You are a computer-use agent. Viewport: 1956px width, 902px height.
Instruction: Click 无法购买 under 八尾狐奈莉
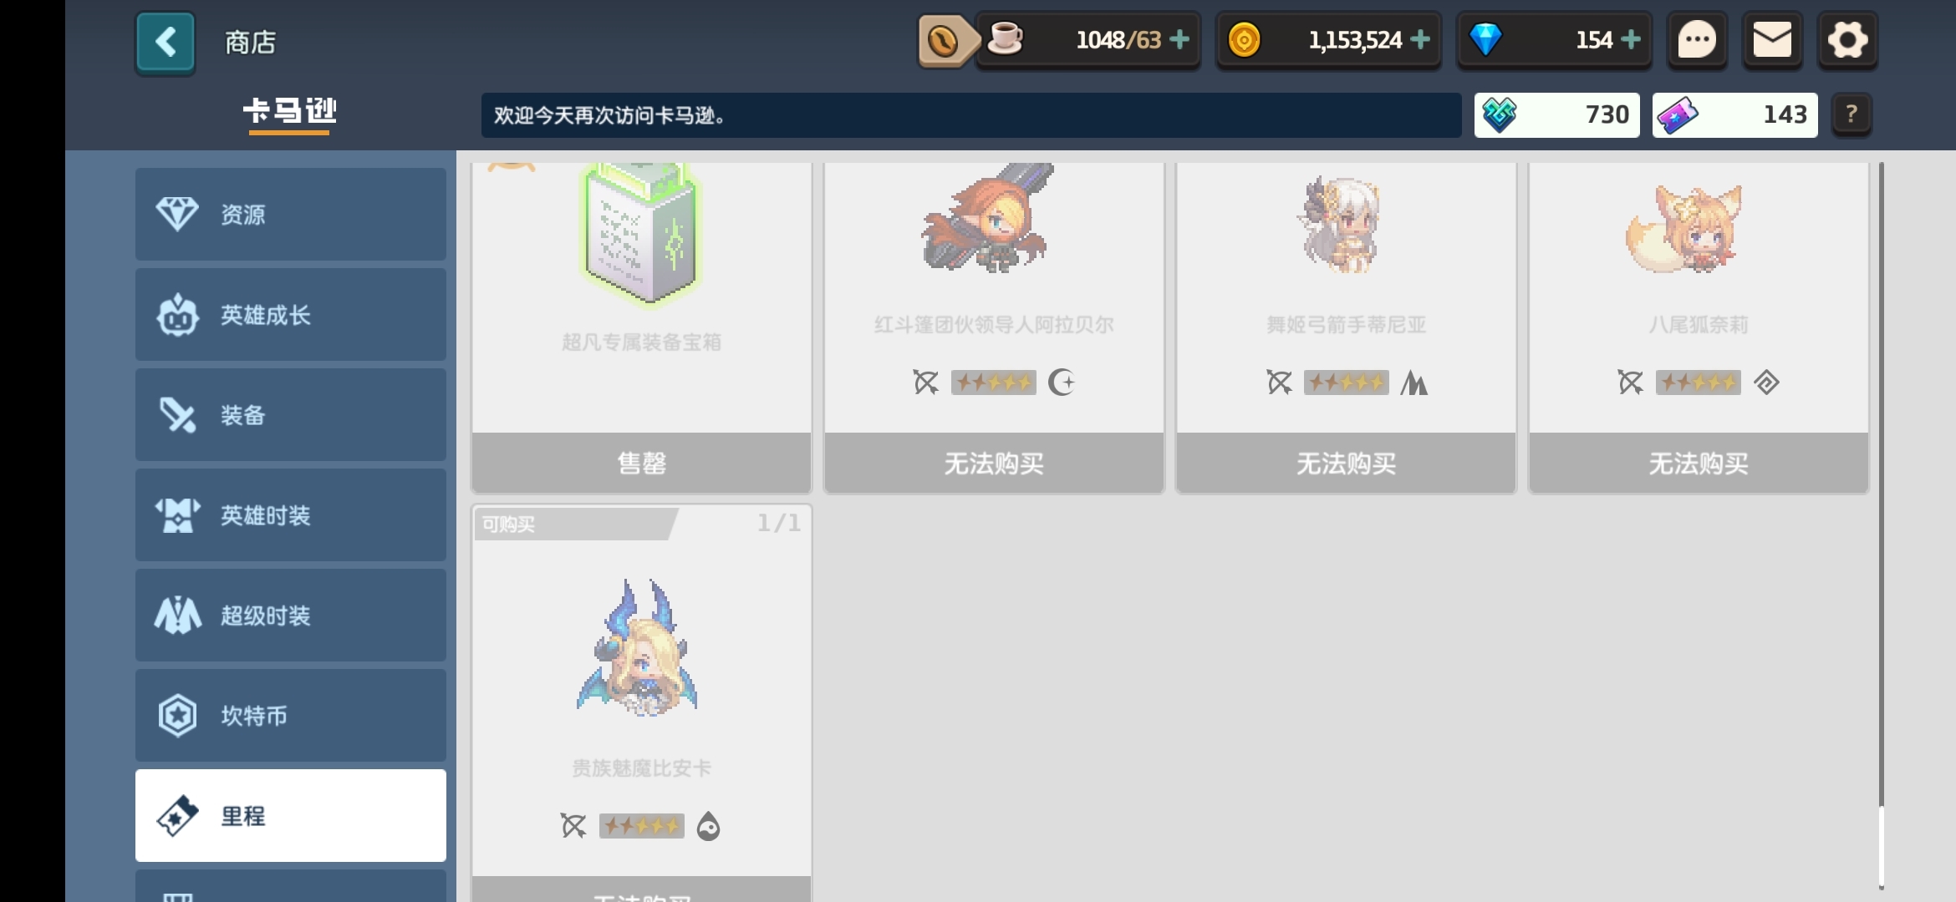(x=1699, y=463)
